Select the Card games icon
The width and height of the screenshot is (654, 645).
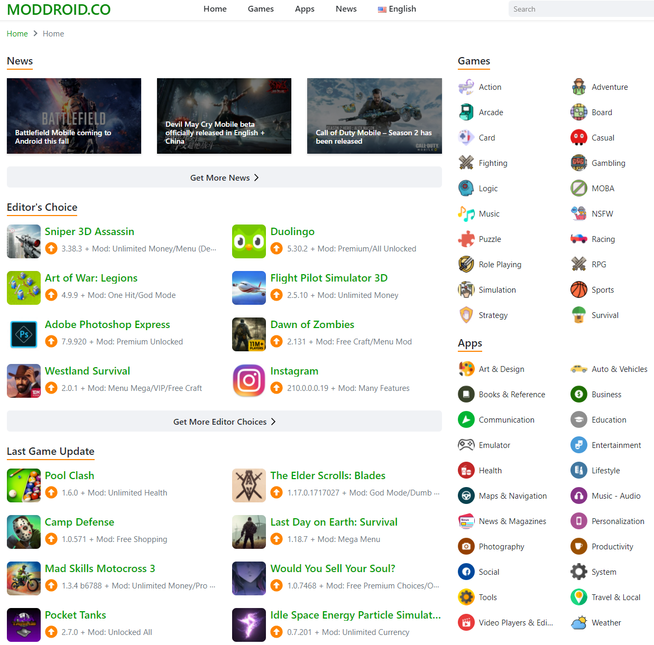coord(466,137)
